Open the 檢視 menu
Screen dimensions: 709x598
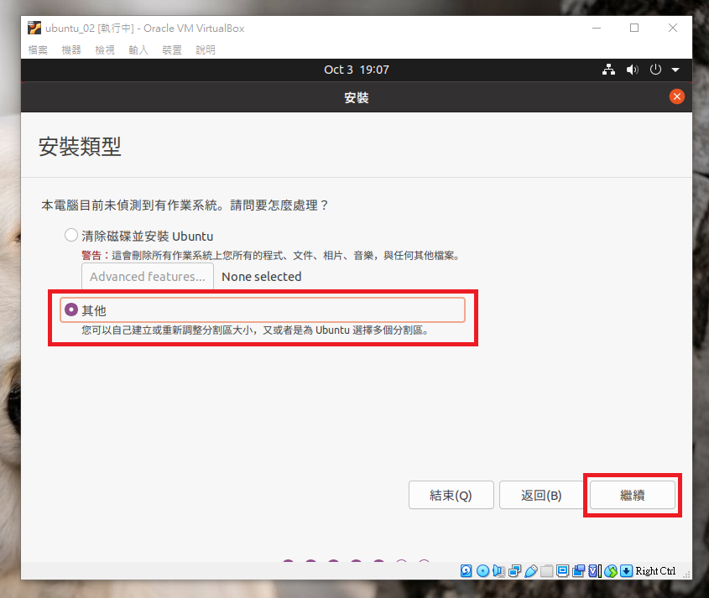click(x=105, y=49)
